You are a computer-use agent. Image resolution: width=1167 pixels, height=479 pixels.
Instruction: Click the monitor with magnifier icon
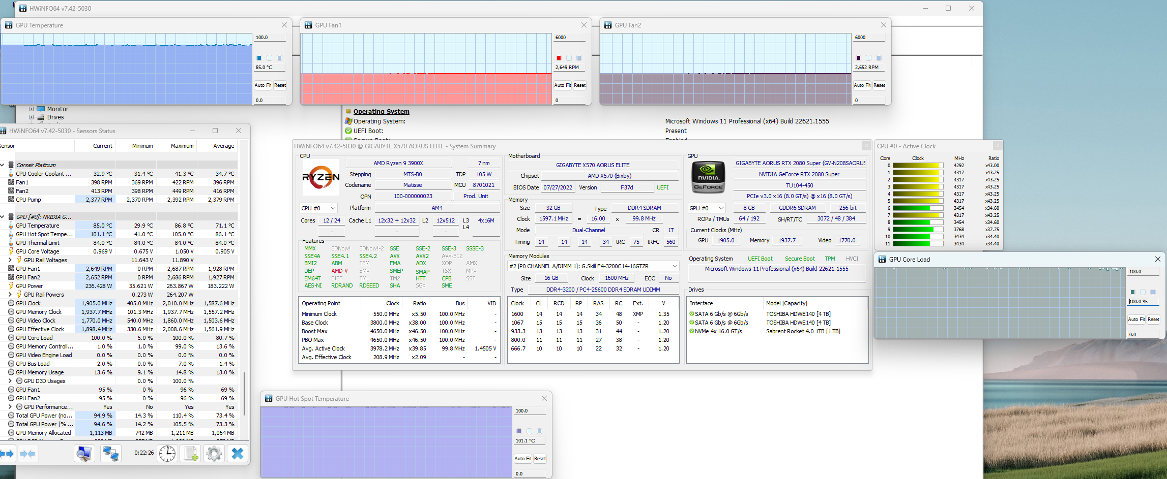(x=84, y=453)
